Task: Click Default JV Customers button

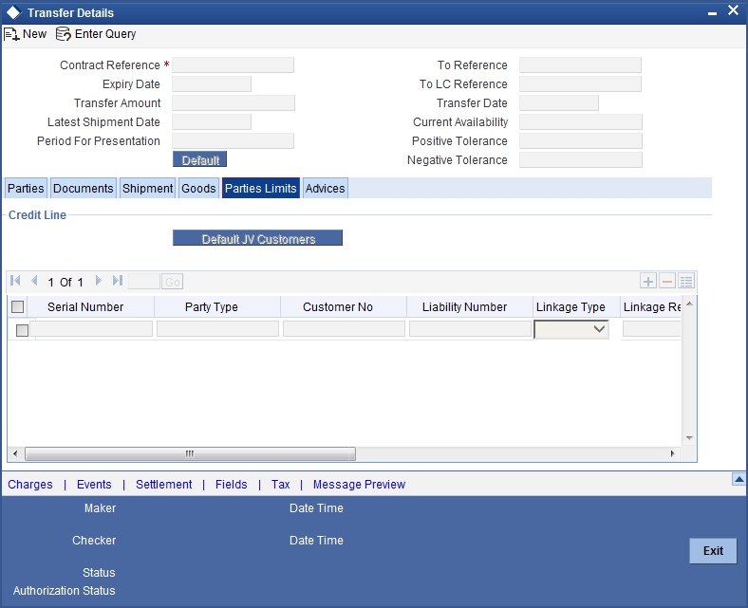Action: pos(257,238)
